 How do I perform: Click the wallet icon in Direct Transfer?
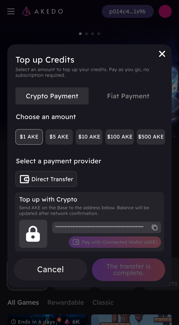24,179
